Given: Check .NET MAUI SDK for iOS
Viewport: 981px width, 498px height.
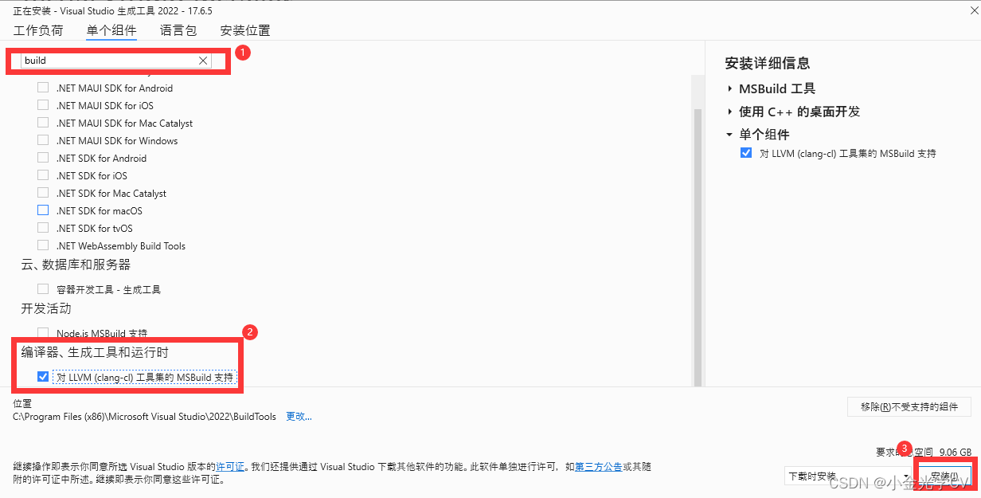Looking at the screenshot, I should [x=43, y=106].
